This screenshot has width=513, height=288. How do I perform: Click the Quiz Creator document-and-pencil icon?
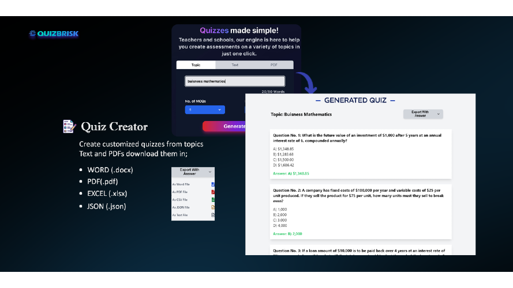click(x=69, y=126)
